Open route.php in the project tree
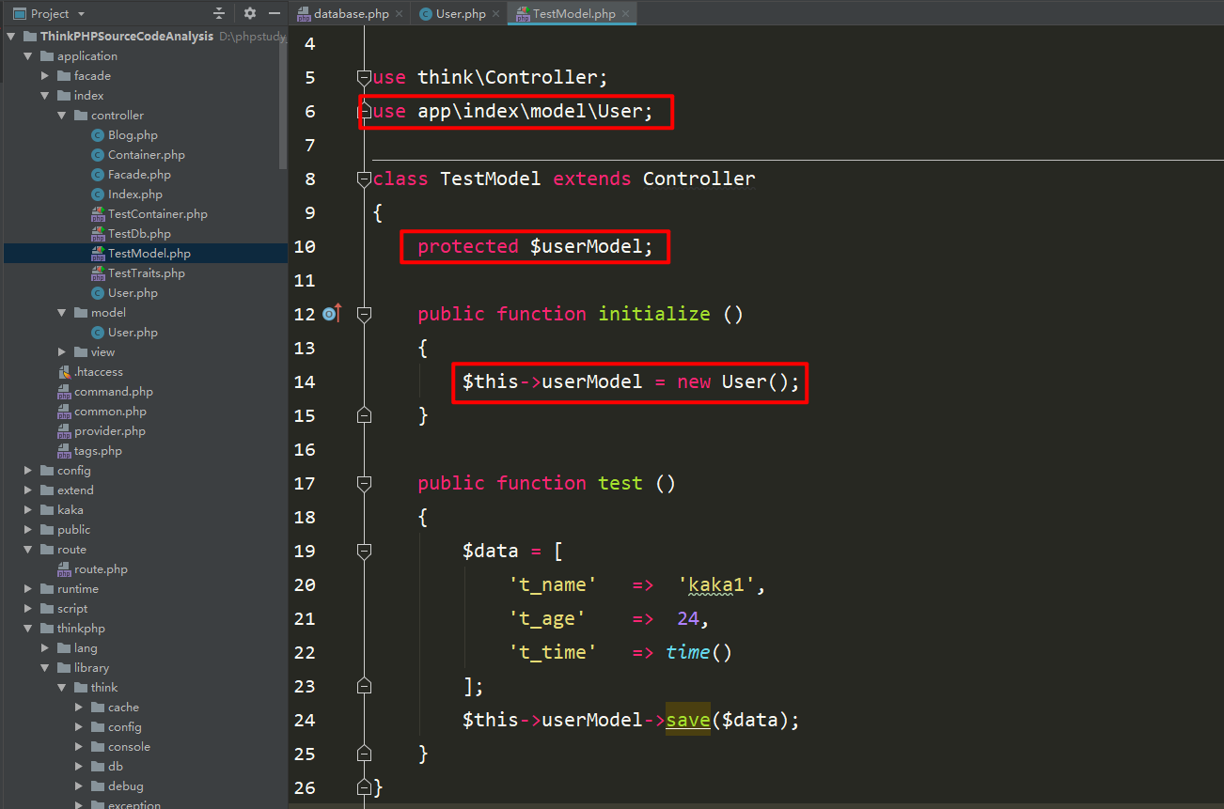The height and width of the screenshot is (809, 1224). point(101,569)
